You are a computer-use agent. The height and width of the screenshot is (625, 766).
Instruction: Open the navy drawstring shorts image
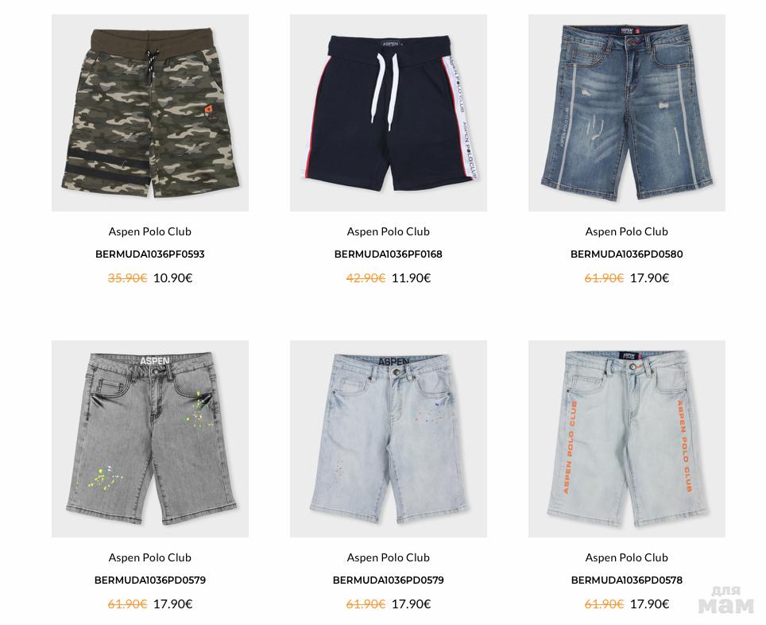pos(389,113)
